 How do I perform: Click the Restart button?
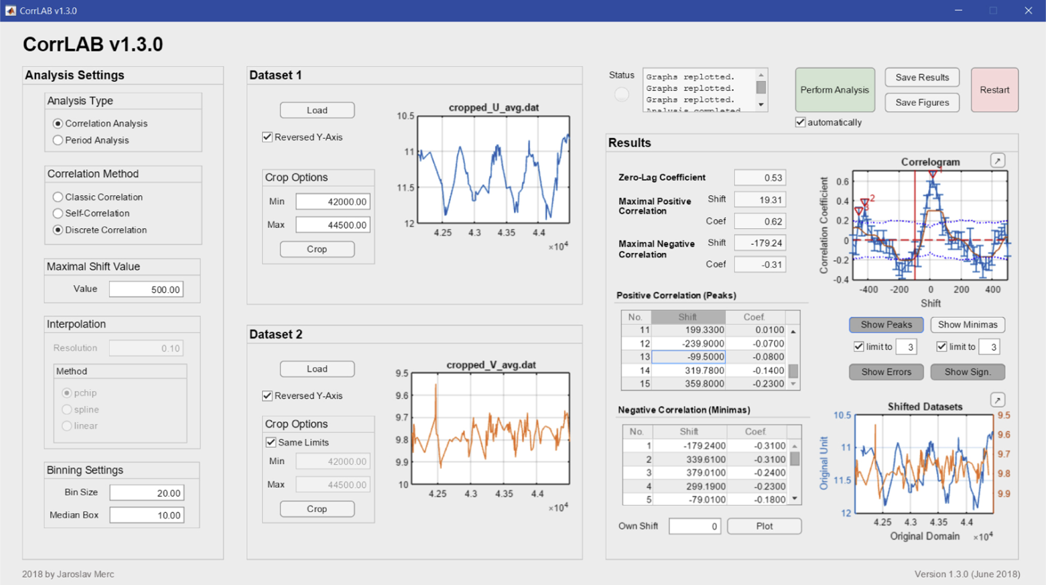point(994,90)
